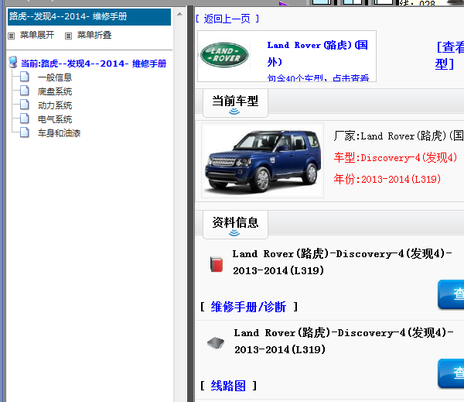Image resolution: width=464 pixels, height=402 pixels.
Task: Select the 资料信息 tab
Action: [x=235, y=224]
